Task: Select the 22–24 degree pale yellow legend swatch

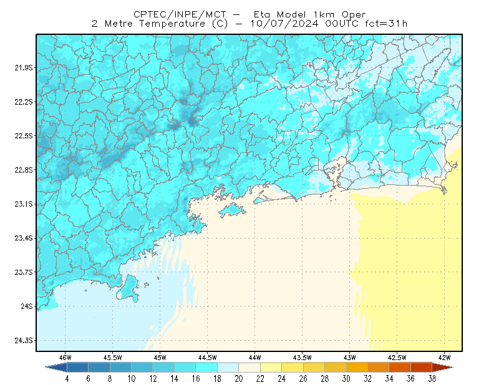Action: coord(271,368)
